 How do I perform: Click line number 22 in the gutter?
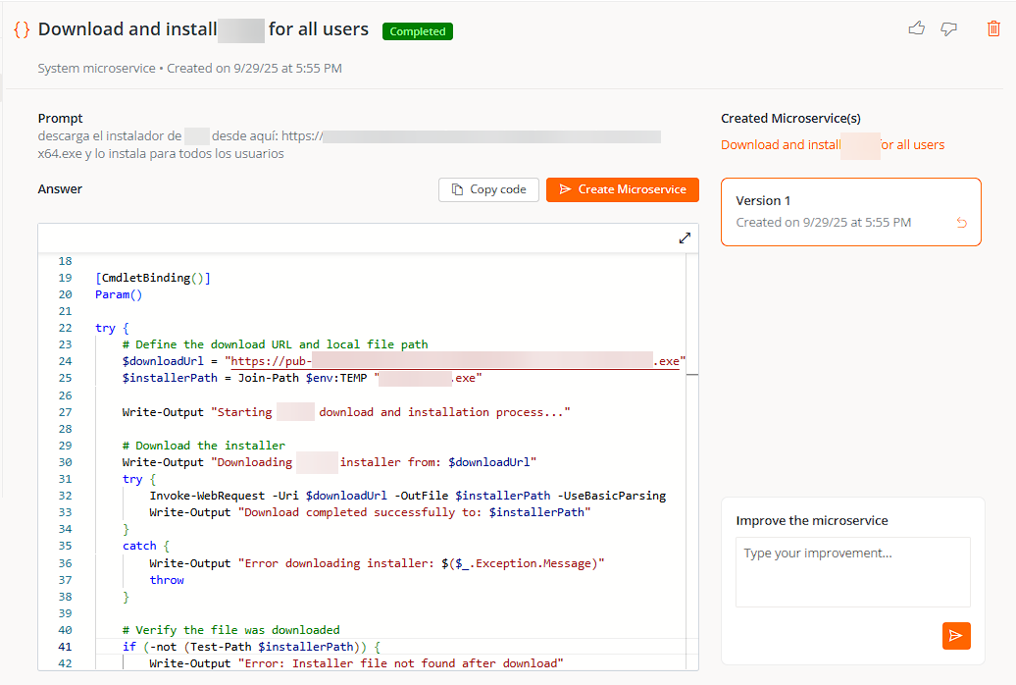65,328
